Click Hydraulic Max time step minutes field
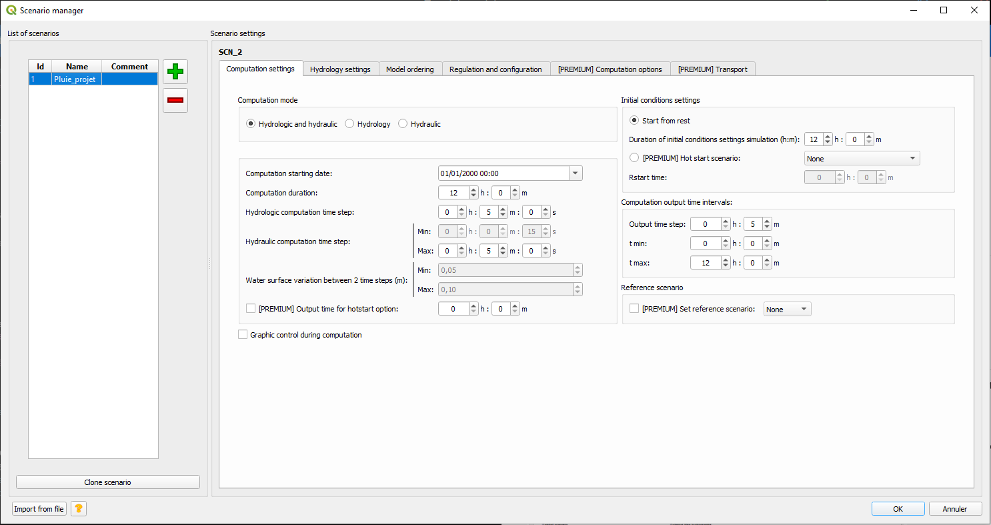 pos(488,251)
